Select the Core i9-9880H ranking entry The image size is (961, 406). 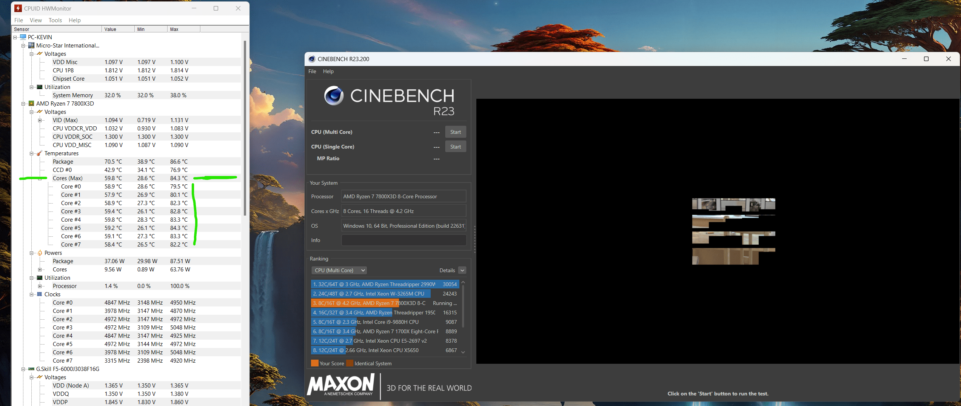coord(385,322)
